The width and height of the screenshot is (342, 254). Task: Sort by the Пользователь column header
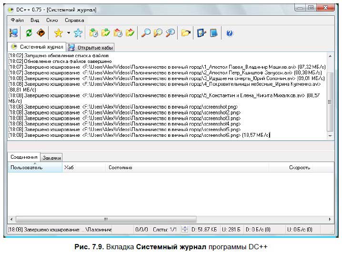[x=35, y=167]
